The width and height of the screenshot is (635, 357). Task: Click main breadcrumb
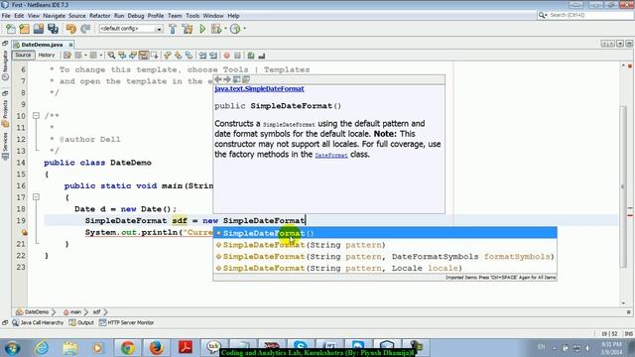coord(72,312)
